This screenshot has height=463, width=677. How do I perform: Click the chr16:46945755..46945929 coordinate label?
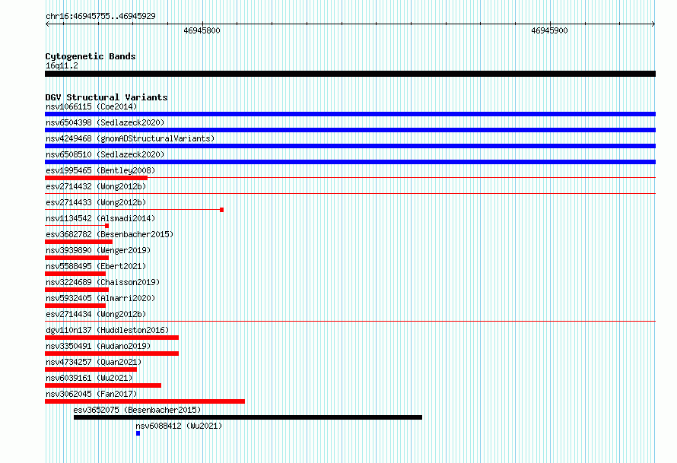[100, 16]
